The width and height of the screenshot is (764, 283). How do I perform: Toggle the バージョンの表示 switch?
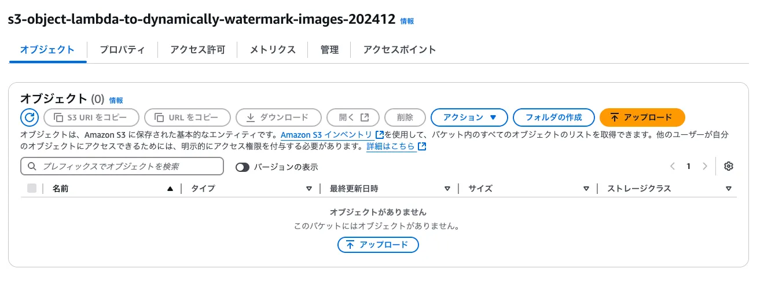tap(243, 167)
